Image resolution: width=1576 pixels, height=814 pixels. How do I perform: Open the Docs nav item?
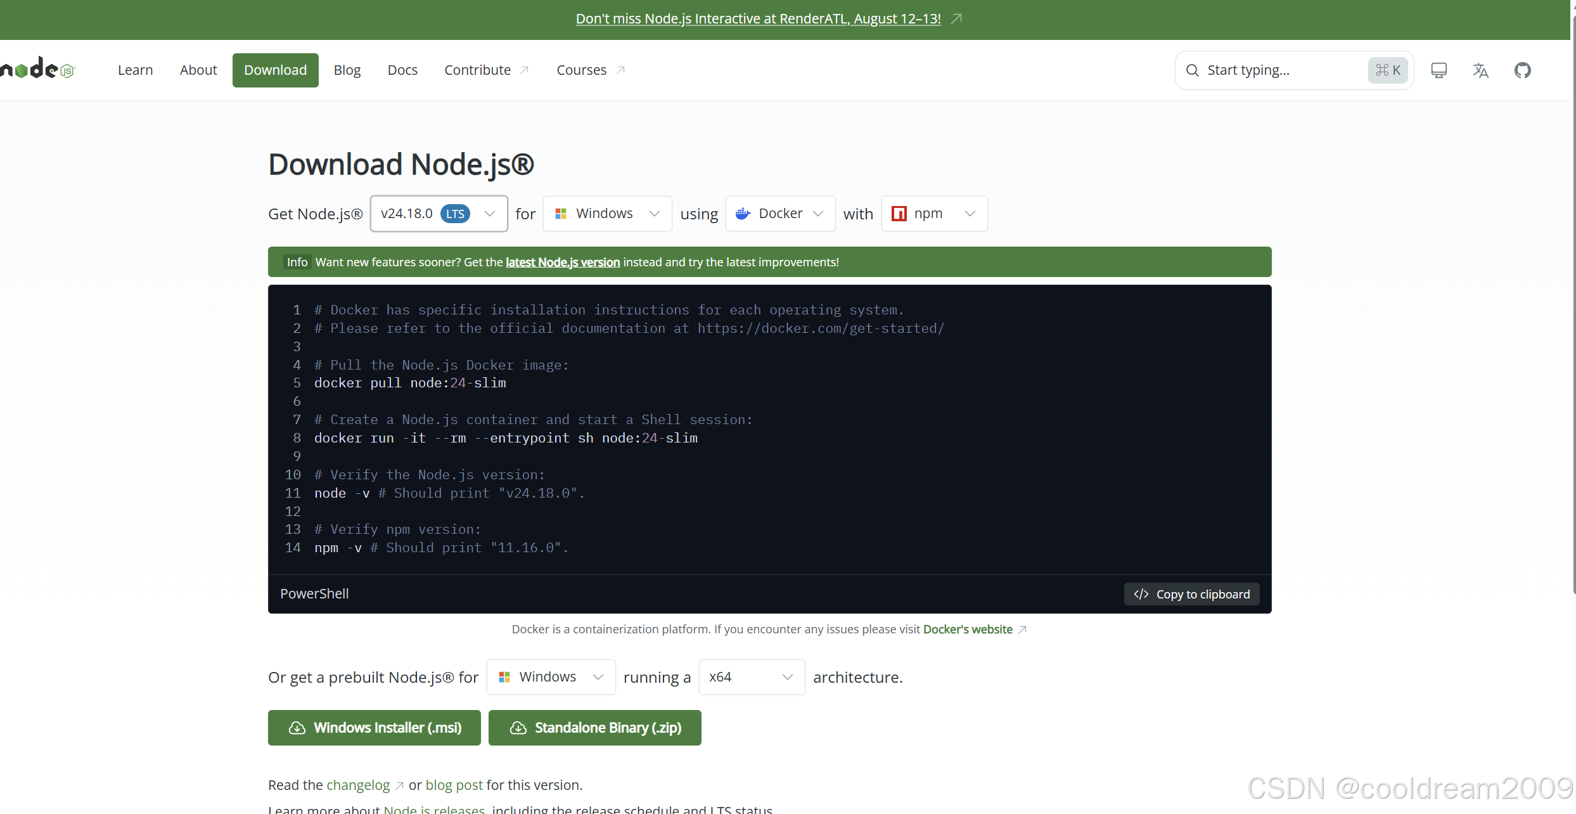click(402, 70)
